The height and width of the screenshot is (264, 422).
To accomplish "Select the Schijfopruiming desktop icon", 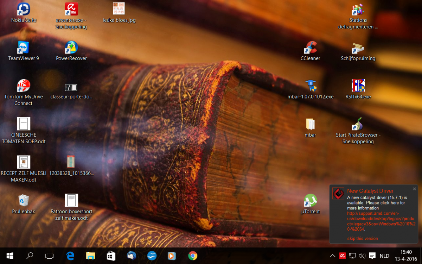I will [x=358, y=48].
